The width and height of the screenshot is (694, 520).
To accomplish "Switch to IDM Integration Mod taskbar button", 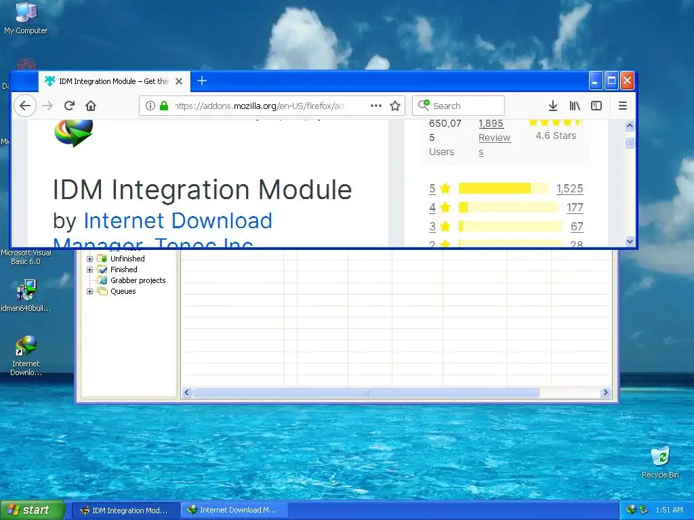I will [x=125, y=511].
